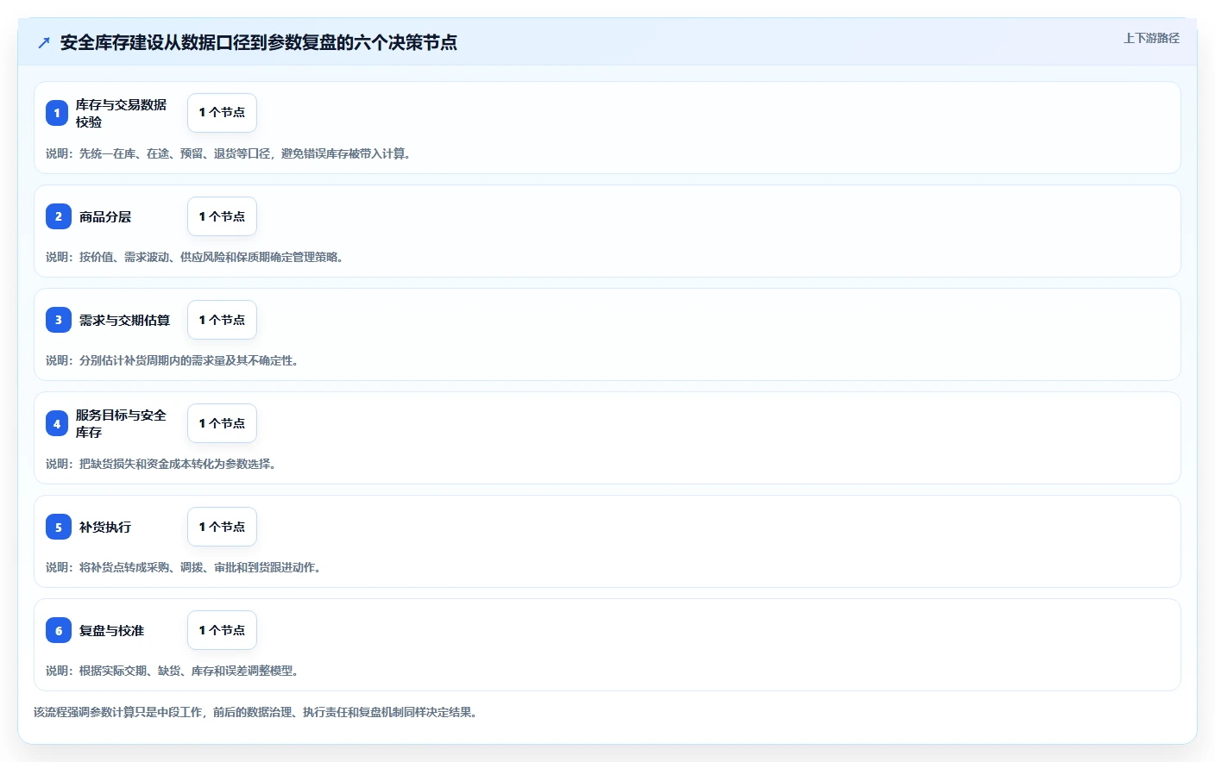
Task: Select stage title 库存与交易数据校验
Action: point(121,113)
